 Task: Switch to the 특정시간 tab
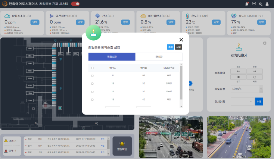coord(112,57)
